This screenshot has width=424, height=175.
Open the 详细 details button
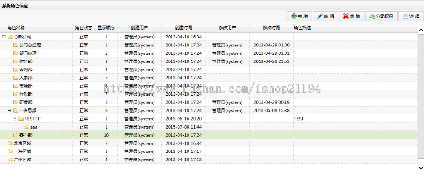coord(410,16)
